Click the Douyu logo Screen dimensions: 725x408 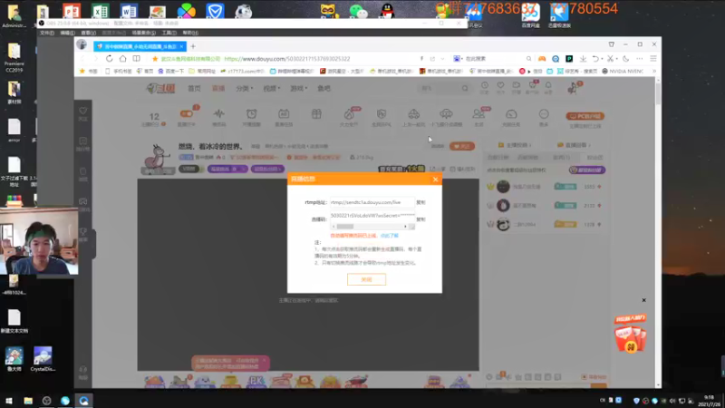(160, 88)
